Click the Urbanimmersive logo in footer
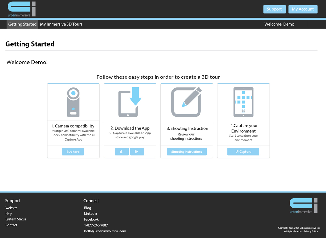326x238 pixels. coord(303,205)
